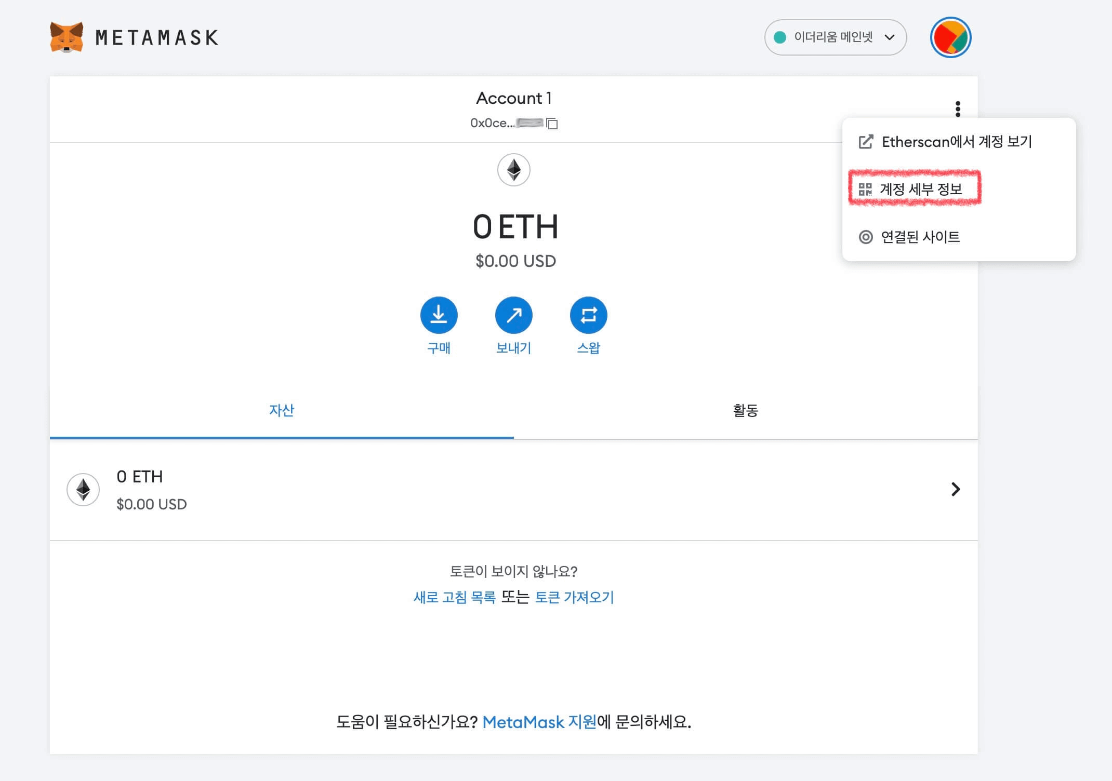Screen dimensions: 1112x781
Task: Click the METAMASK wordmark text
Action: (157, 38)
